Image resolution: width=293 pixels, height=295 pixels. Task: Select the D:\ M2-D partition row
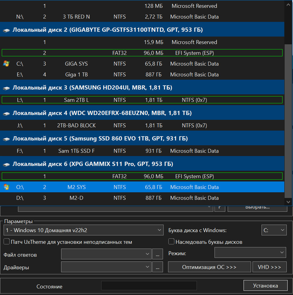click(142, 198)
